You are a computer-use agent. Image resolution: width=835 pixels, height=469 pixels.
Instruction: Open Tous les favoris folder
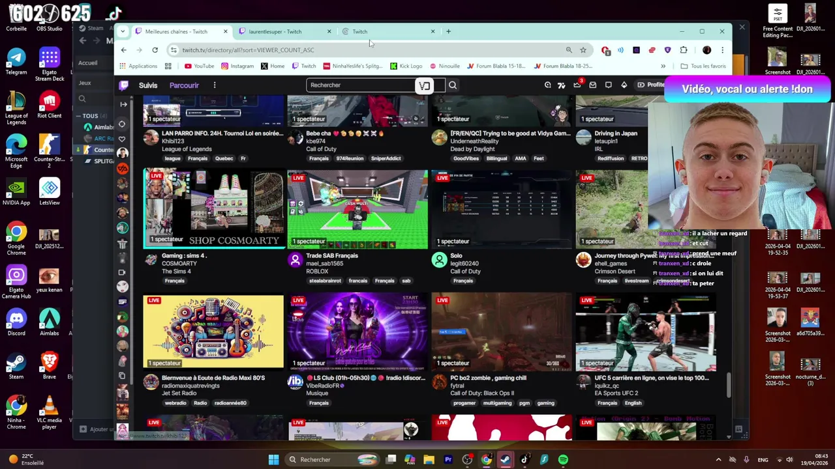[x=703, y=66]
